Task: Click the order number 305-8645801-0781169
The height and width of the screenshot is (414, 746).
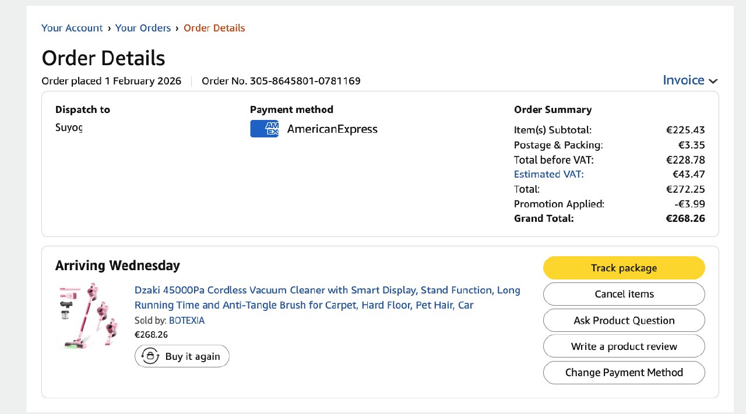Action: pos(305,81)
